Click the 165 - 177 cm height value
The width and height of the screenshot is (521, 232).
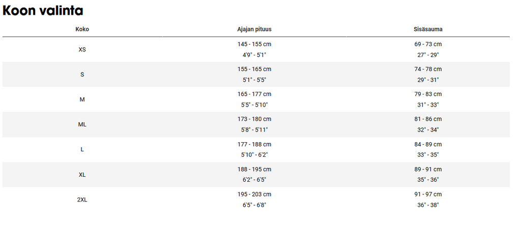(x=254, y=94)
